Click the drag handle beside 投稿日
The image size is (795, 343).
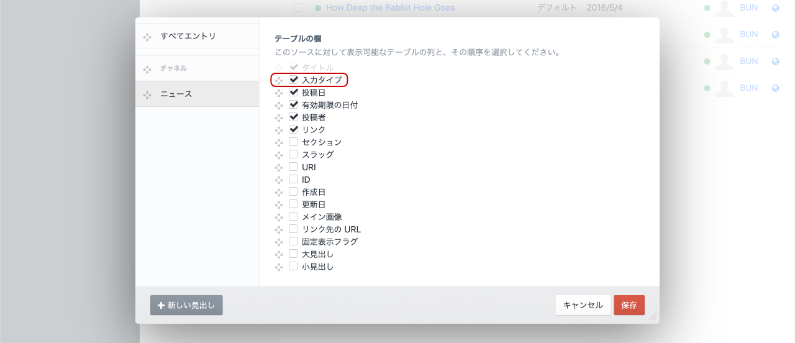click(279, 93)
